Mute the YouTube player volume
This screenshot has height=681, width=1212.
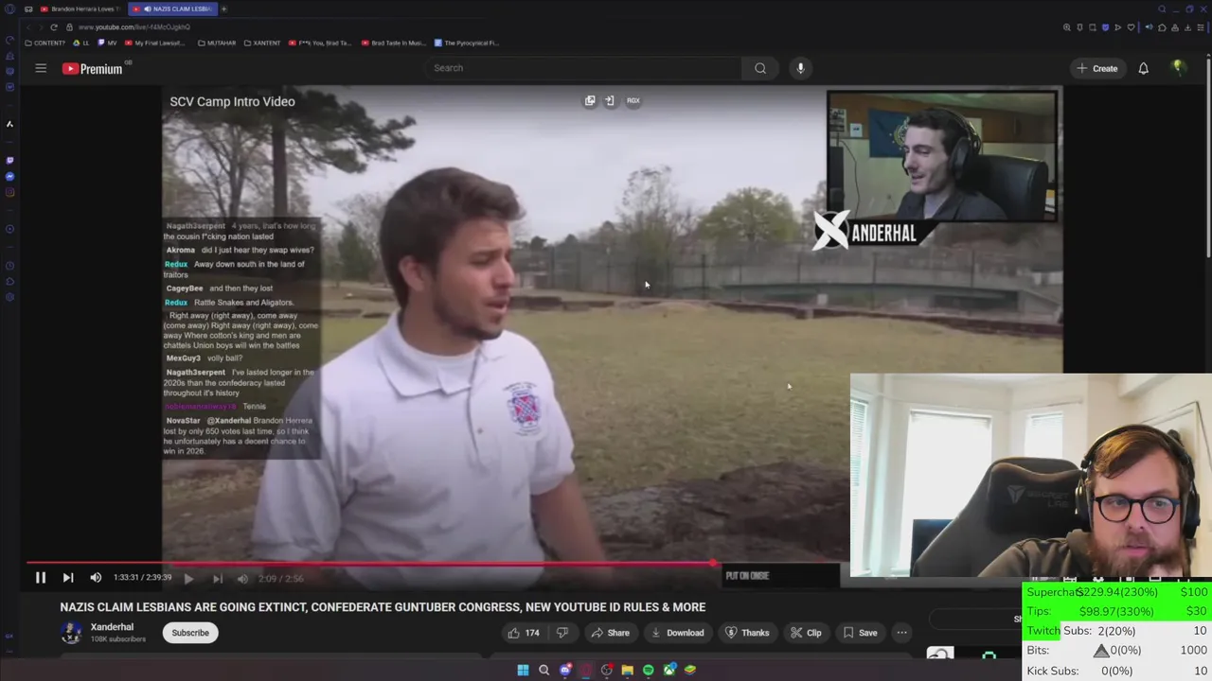click(x=96, y=578)
